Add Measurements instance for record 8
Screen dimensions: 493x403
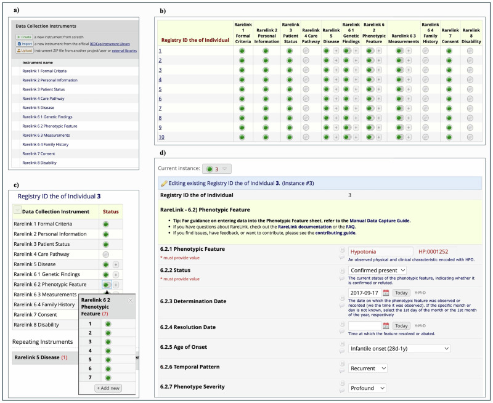pyautogui.click(x=409, y=118)
